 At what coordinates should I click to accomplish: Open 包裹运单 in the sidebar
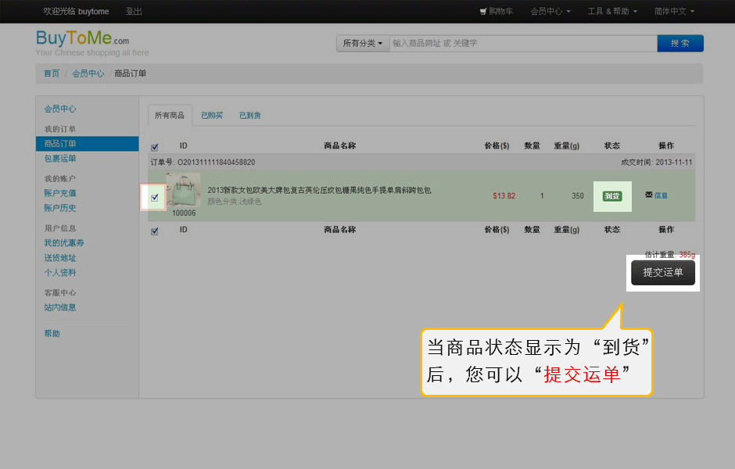(x=60, y=159)
